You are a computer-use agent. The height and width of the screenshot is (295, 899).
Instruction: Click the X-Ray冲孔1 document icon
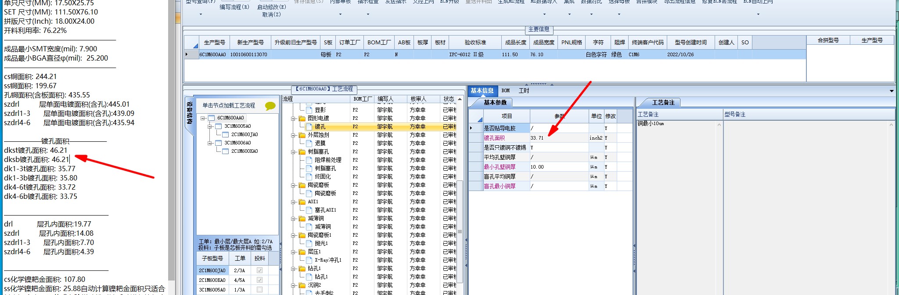point(309,260)
